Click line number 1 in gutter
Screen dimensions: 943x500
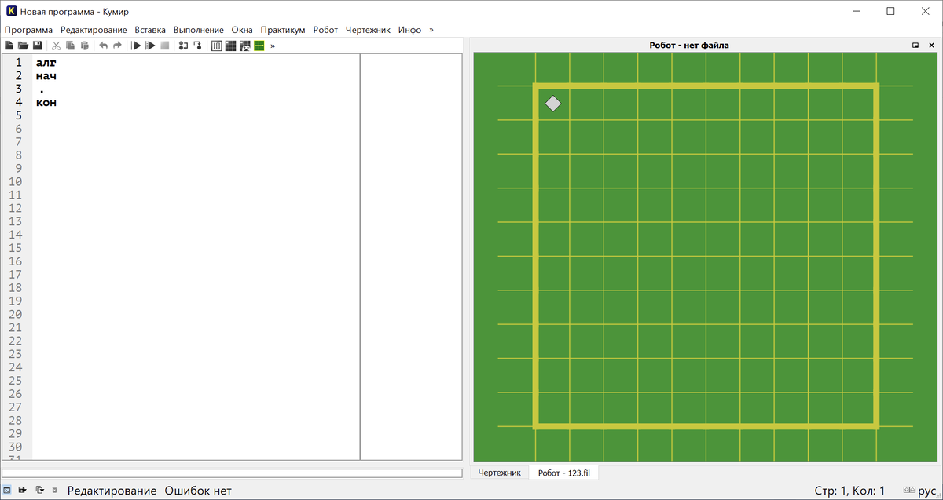coord(17,62)
